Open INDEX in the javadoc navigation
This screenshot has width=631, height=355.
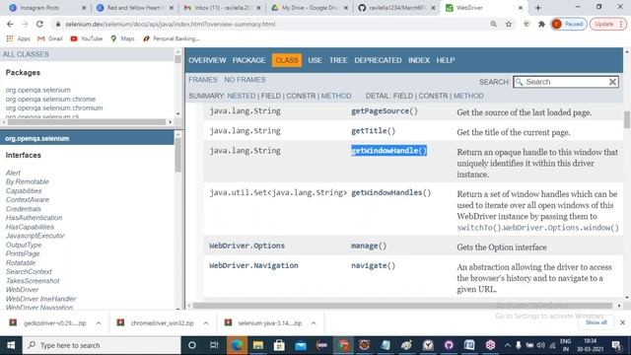click(419, 60)
